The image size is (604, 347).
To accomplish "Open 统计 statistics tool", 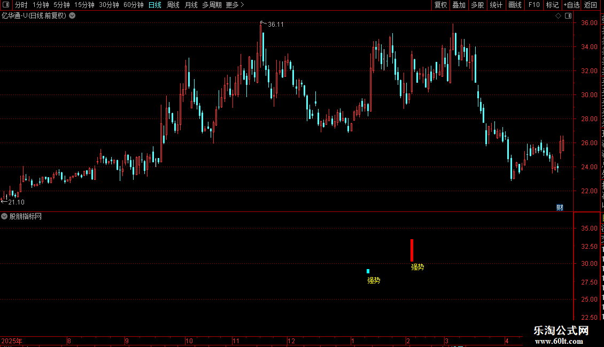I will 496,5.
